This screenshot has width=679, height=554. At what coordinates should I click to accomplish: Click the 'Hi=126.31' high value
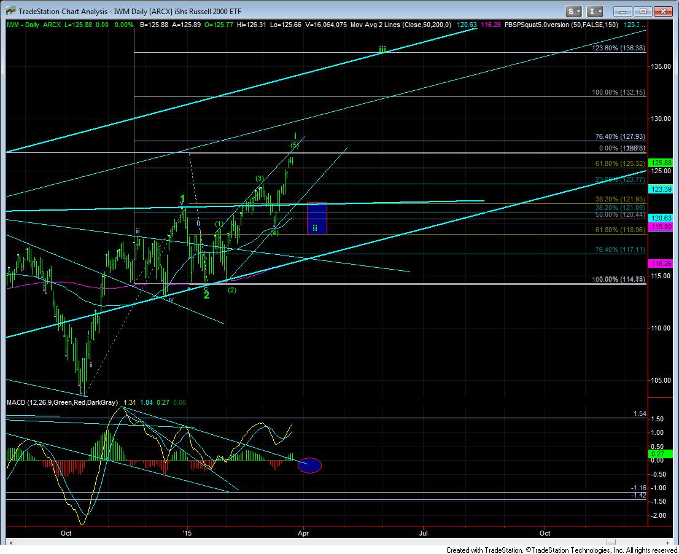252,25
